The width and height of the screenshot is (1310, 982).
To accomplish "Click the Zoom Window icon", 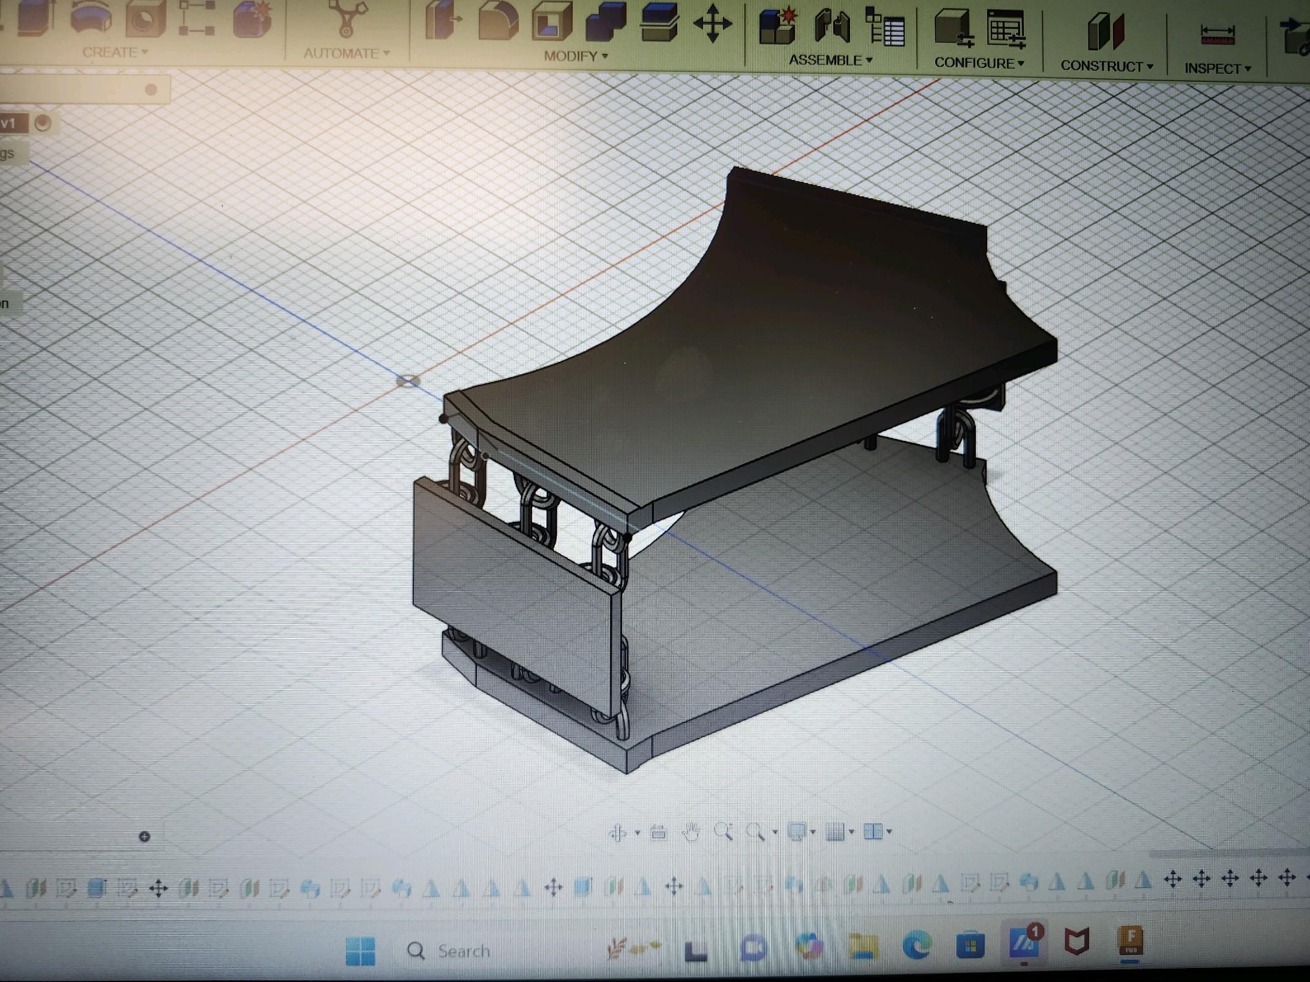I will point(756,832).
